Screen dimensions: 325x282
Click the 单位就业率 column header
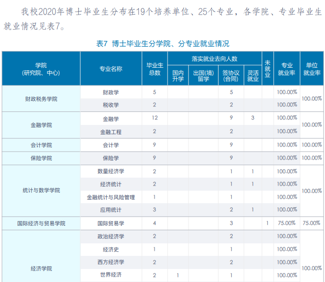tap(312, 69)
